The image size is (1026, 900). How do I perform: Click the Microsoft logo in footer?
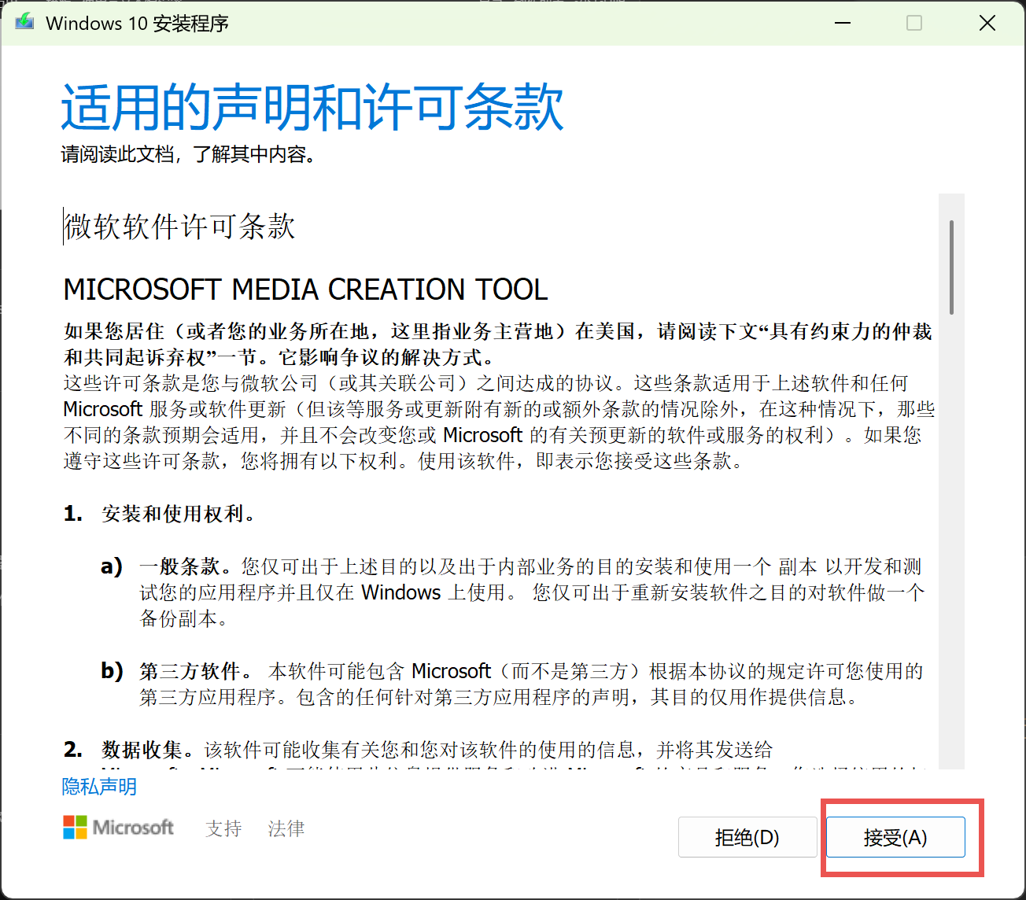pyautogui.click(x=118, y=828)
